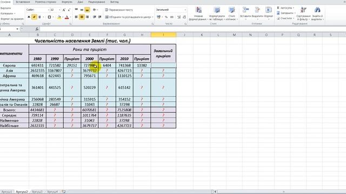
Task: Expand the font color dropdown arrow
Action: click(x=70, y=17)
